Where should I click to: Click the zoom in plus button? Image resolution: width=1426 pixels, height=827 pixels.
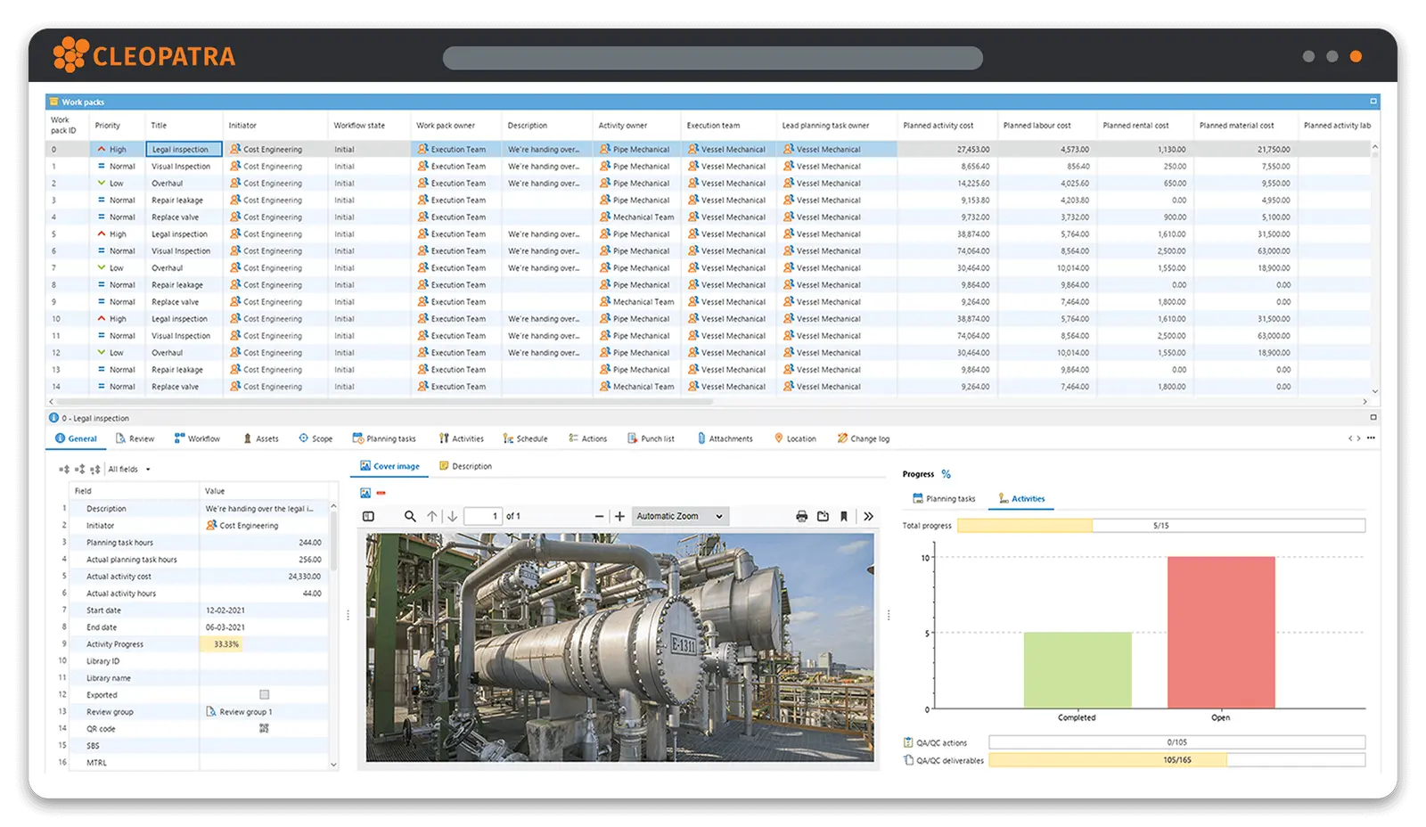tap(618, 515)
